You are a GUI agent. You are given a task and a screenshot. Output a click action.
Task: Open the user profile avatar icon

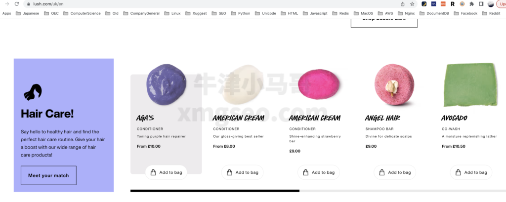(491, 4)
